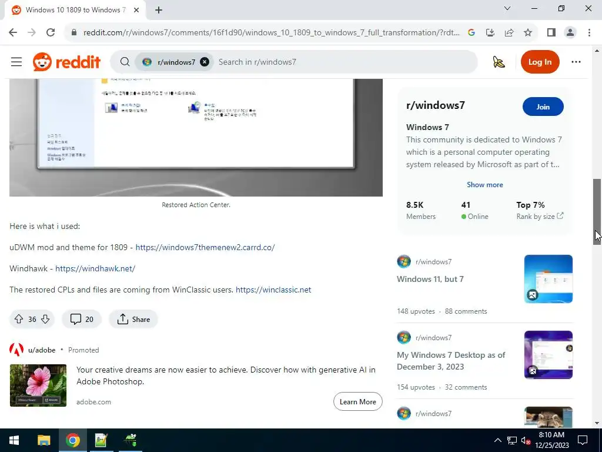View site info lock icon
The height and width of the screenshot is (452, 602).
click(73, 32)
